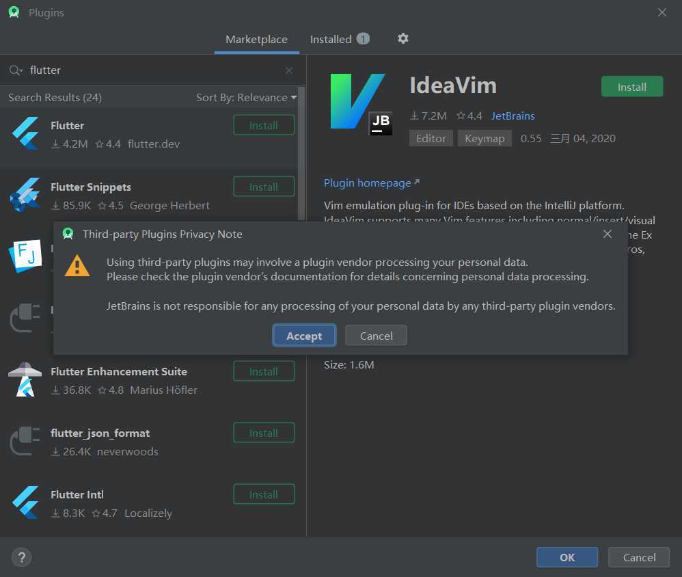Screen dimensions: 682x577
Task: Install the Flutter Enhancement Suite plugin
Action: pyautogui.click(x=264, y=372)
